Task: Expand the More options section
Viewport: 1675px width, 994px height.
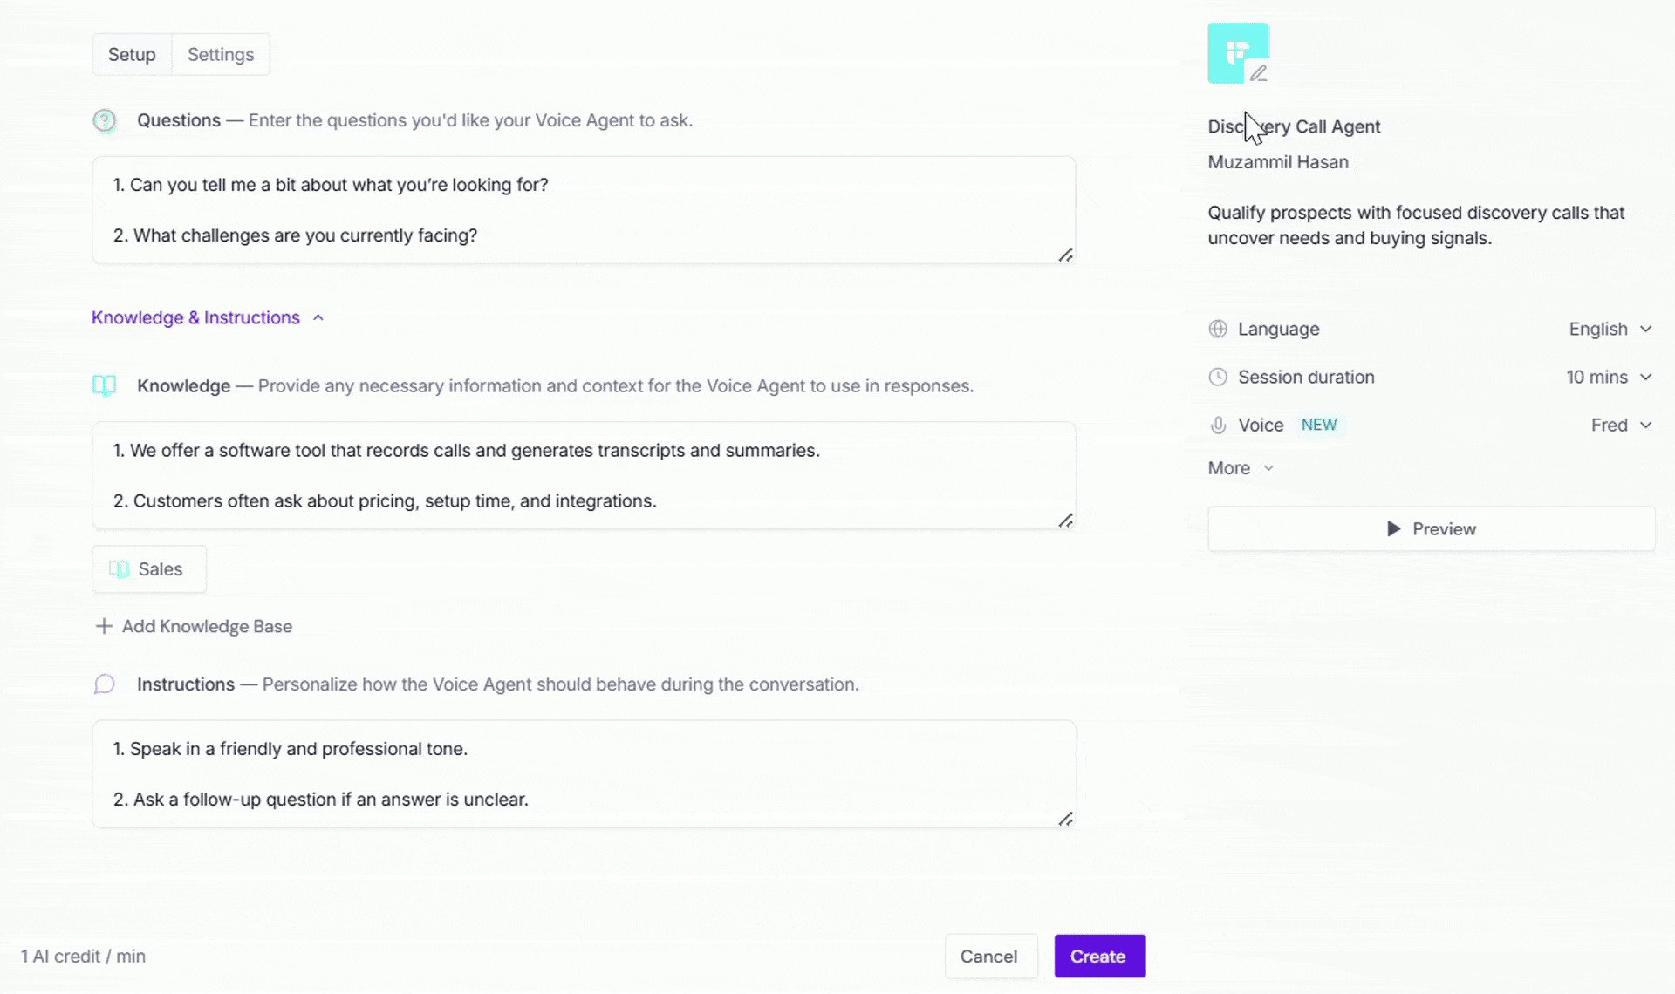Action: tap(1241, 468)
